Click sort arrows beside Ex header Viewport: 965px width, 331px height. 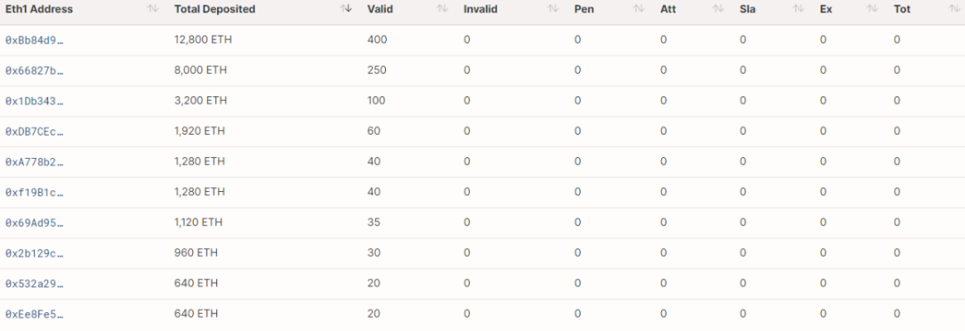[872, 9]
